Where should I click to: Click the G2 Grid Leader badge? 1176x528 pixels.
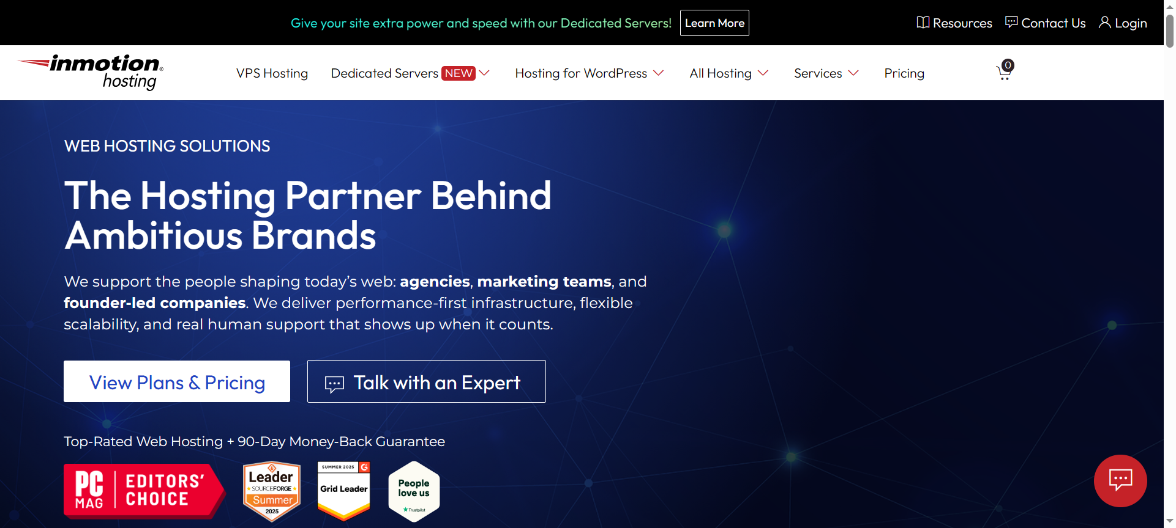pos(343,491)
